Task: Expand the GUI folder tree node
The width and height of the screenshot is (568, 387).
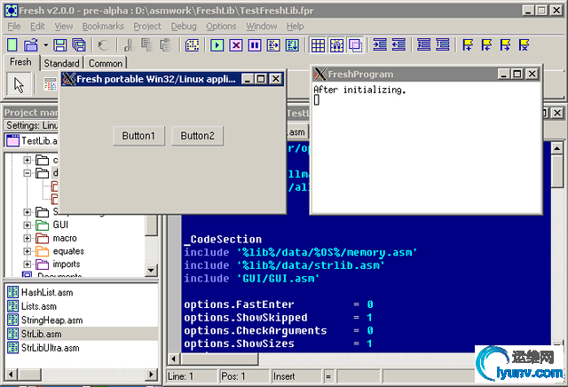Action: [x=28, y=225]
